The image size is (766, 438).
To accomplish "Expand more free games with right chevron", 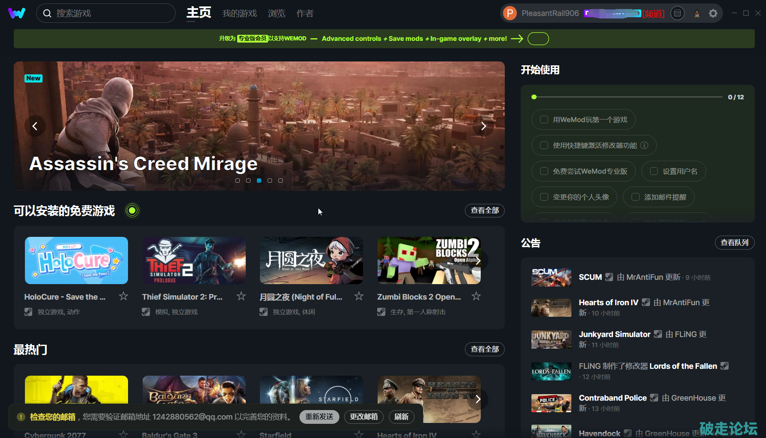I will [x=478, y=260].
